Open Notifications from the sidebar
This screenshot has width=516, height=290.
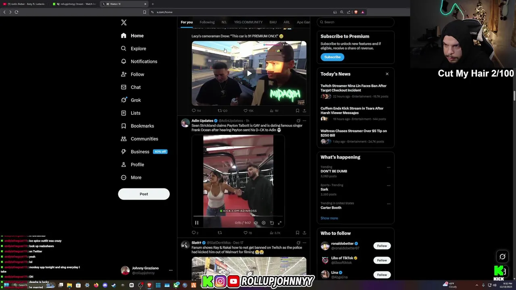(x=139, y=62)
